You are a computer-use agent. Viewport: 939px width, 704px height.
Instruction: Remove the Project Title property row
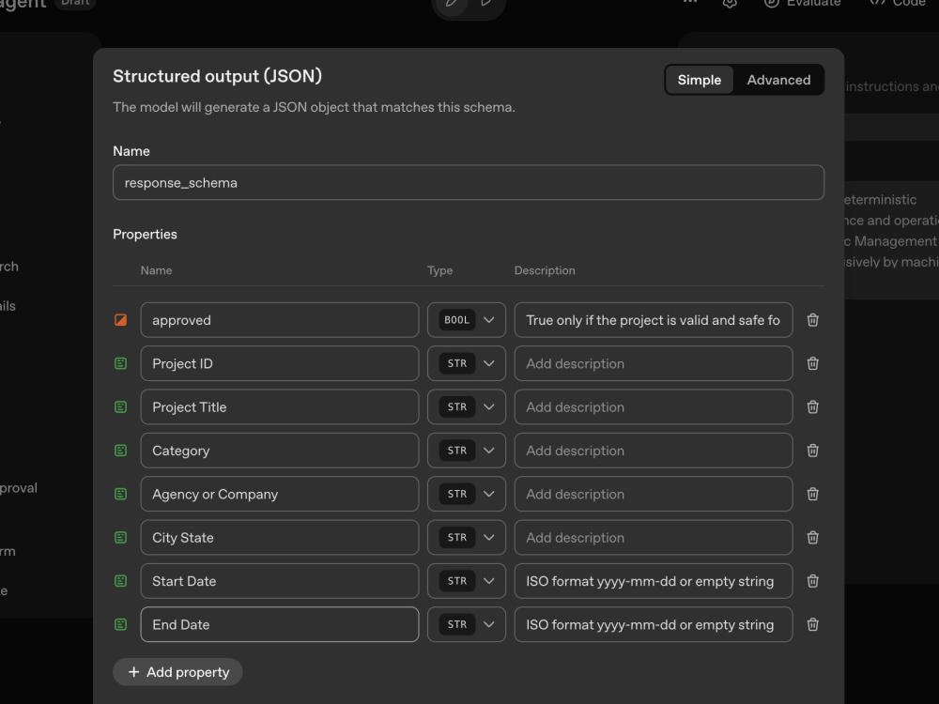812,407
